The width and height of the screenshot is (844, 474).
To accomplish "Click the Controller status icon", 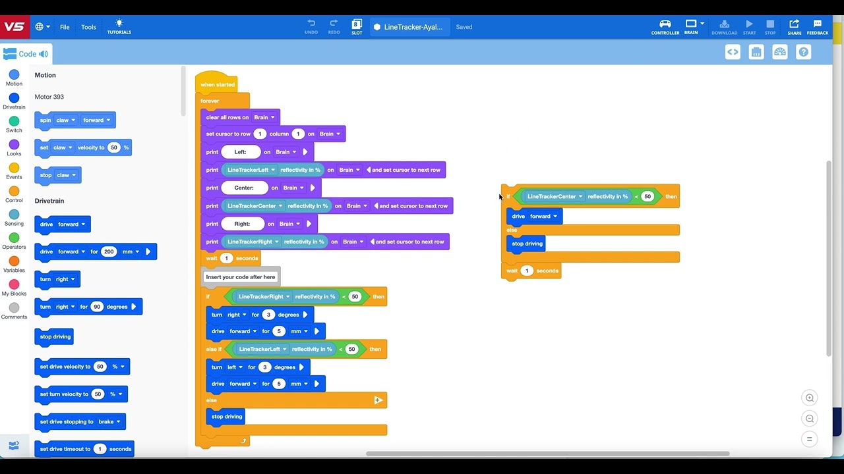I will pyautogui.click(x=665, y=26).
